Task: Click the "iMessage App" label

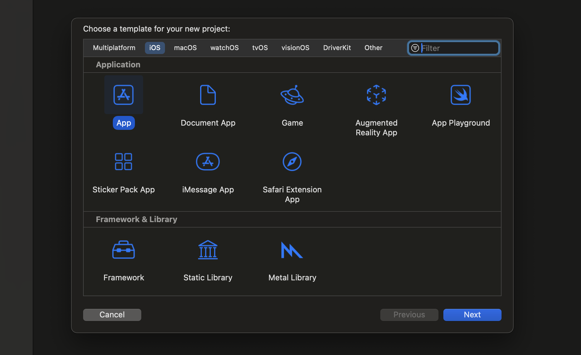Action: 208,190
